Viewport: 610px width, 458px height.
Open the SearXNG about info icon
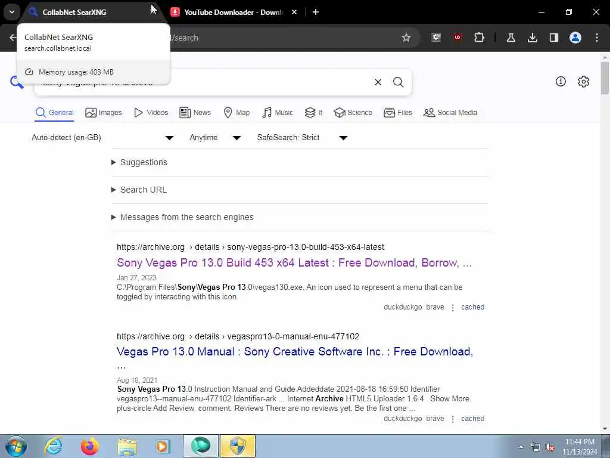561,81
